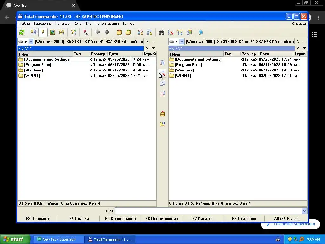Click the copy names to clipboard icon
Screen dimensions: 325x244
pos(189,32)
